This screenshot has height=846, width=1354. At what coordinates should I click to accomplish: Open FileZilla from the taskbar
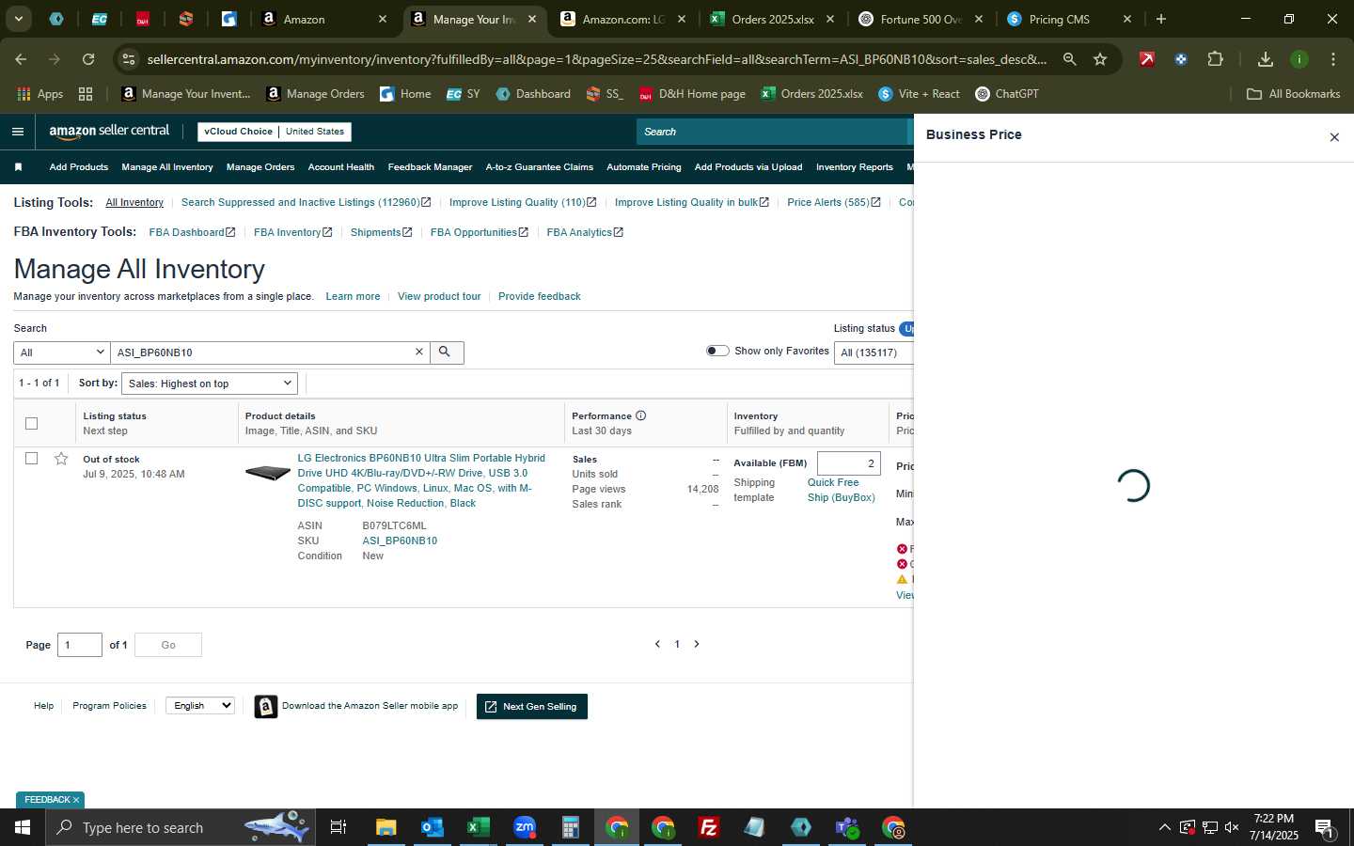(709, 827)
